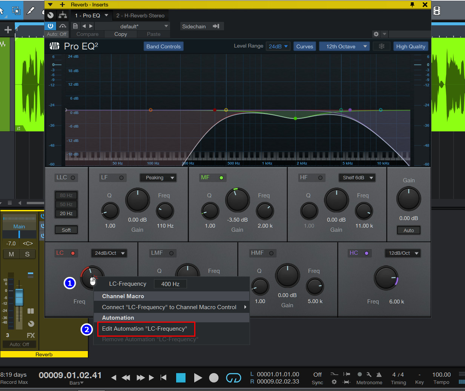Click the add track plus icon

[x=8, y=29]
